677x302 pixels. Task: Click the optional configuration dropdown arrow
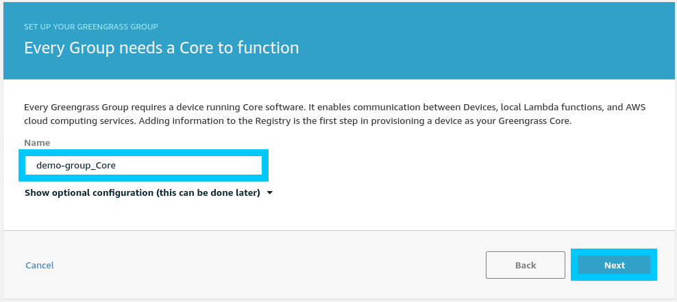coord(270,193)
